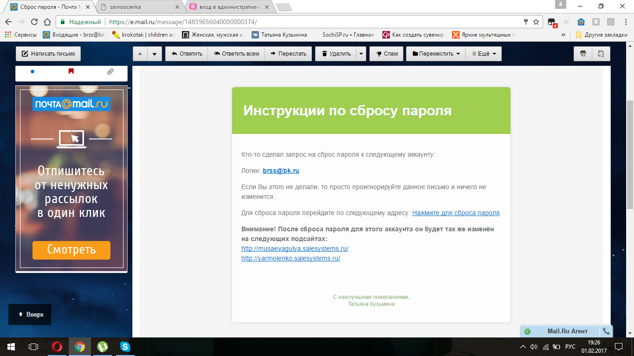
Task: Click the Вверх scroll-to-top button
Action: click(x=30, y=314)
